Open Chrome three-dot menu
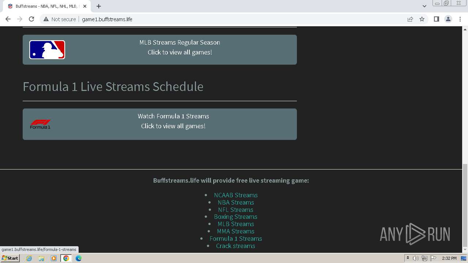This screenshot has height=263, width=468. click(460, 19)
